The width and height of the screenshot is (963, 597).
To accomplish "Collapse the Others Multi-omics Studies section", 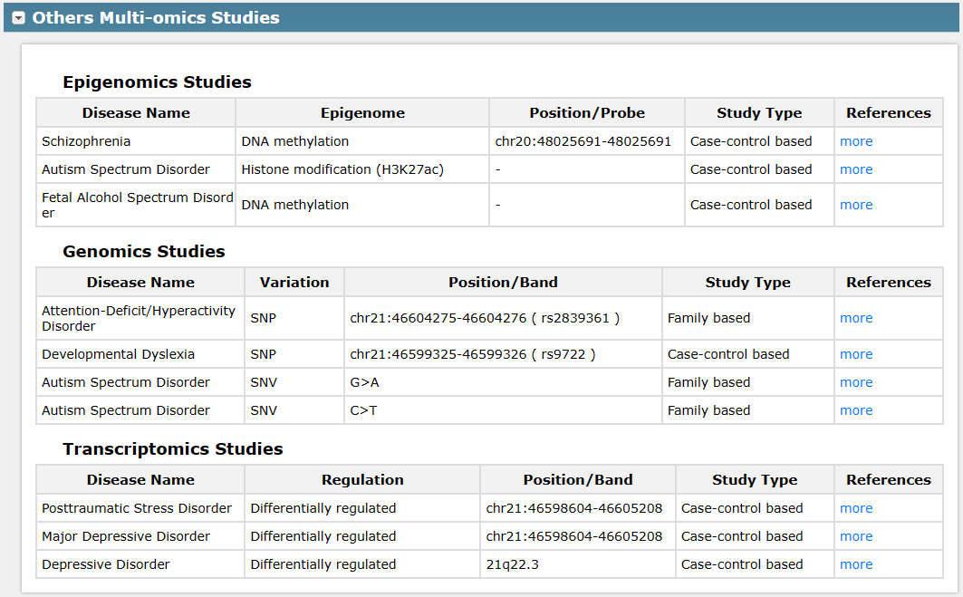I will (x=18, y=18).
